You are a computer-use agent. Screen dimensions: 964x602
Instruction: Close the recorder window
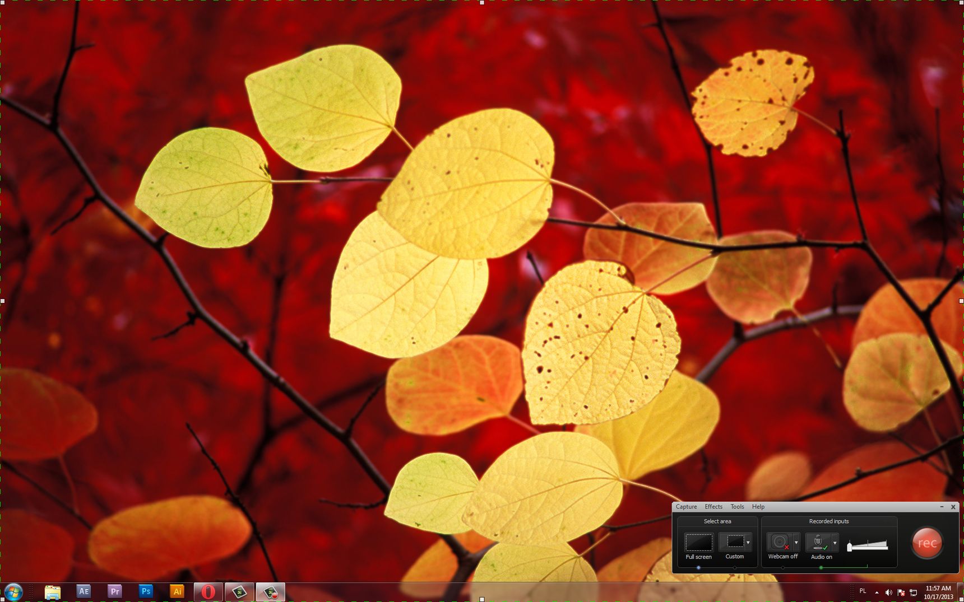(x=953, y=507)
